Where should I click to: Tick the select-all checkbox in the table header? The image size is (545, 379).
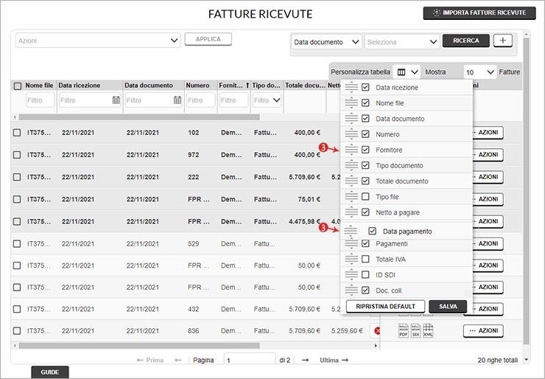tap(18, 86)
